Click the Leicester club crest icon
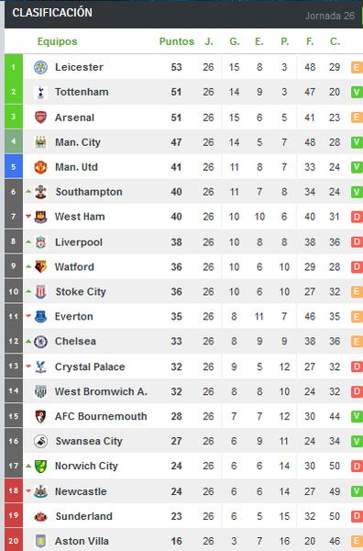The width and height of the screenshot is (363, 551). (40, 67)
